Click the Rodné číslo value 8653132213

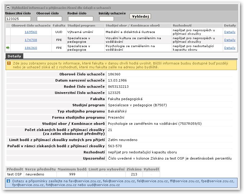click(x=118, y=87)
